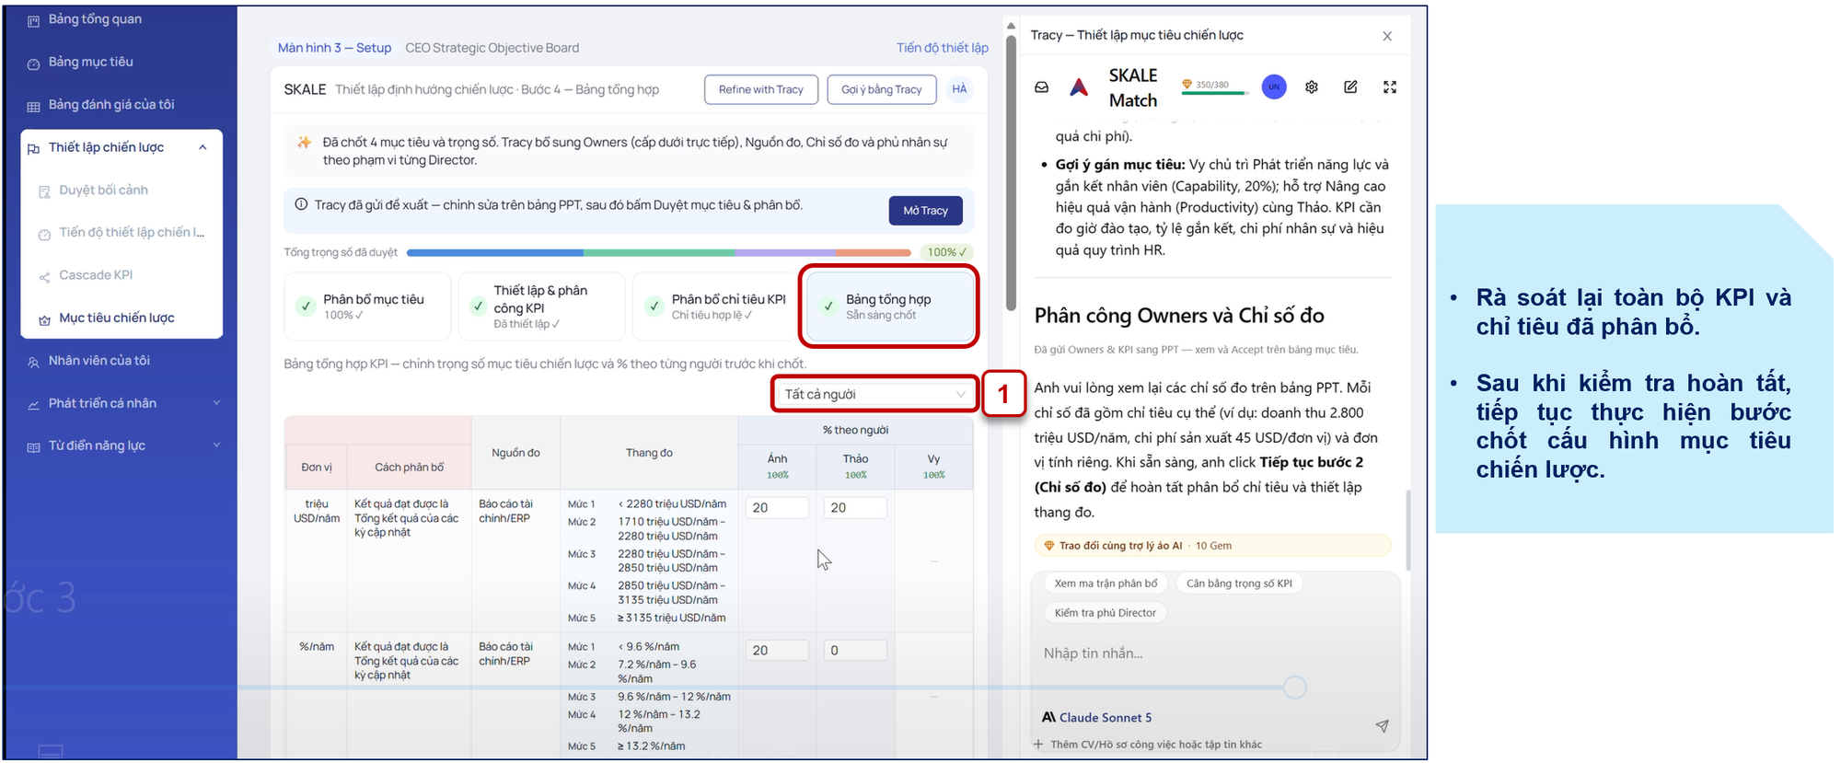Screen dimensions: 1841x763
Task: Switch to Phân bổ chỉ tiêu KPI step
Action: [715, 306]
